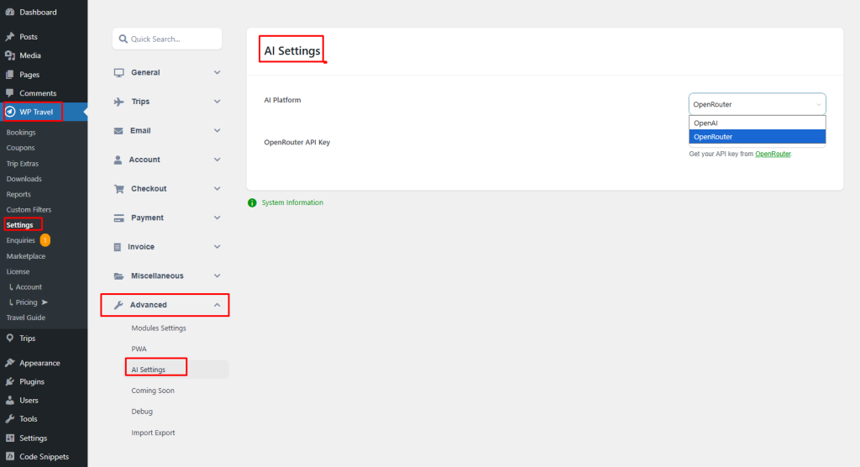Open Coming Soon submenu item

153,391
